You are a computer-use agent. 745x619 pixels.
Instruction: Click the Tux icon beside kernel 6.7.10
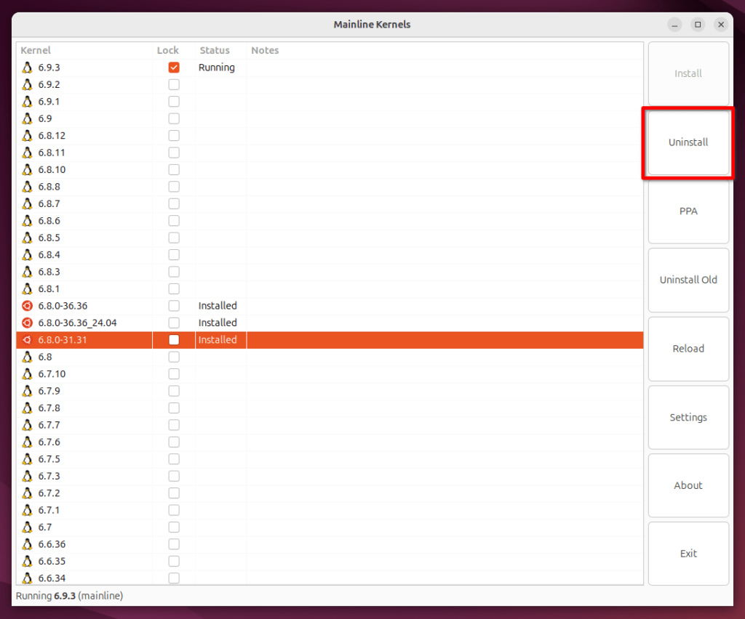tap(27, 373)
